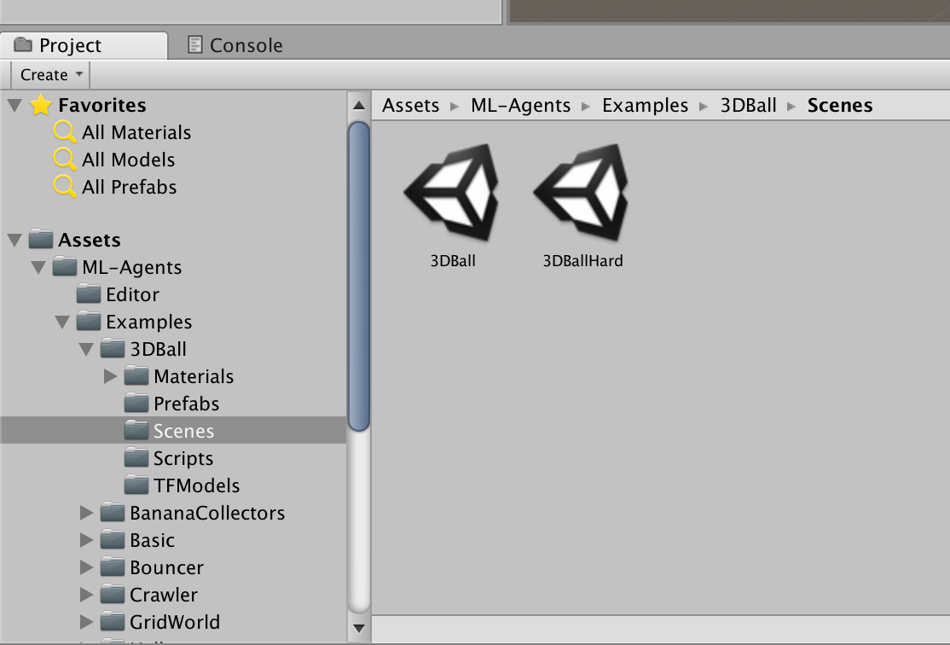The height and width of the screenshot is (645, 950).
Task: Select the All Materials favorite
Action: [136, 132]
